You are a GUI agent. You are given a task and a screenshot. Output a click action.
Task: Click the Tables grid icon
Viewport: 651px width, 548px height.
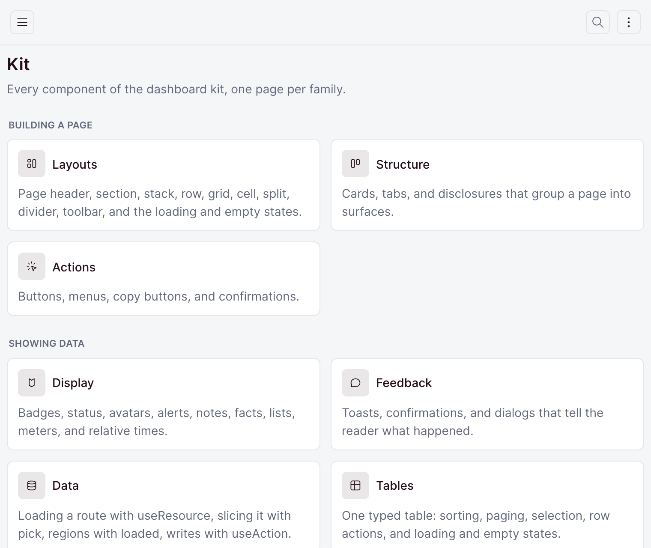point(355,485)
